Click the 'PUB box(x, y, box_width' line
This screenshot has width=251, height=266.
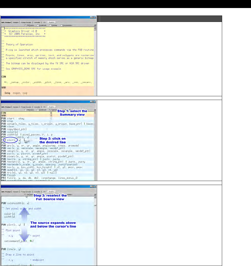42,167
